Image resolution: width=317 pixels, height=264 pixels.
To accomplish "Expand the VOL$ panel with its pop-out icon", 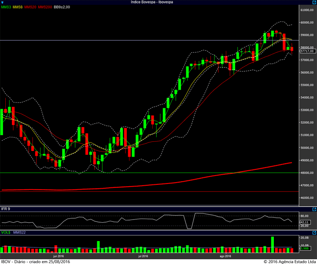I will point(314,233).
